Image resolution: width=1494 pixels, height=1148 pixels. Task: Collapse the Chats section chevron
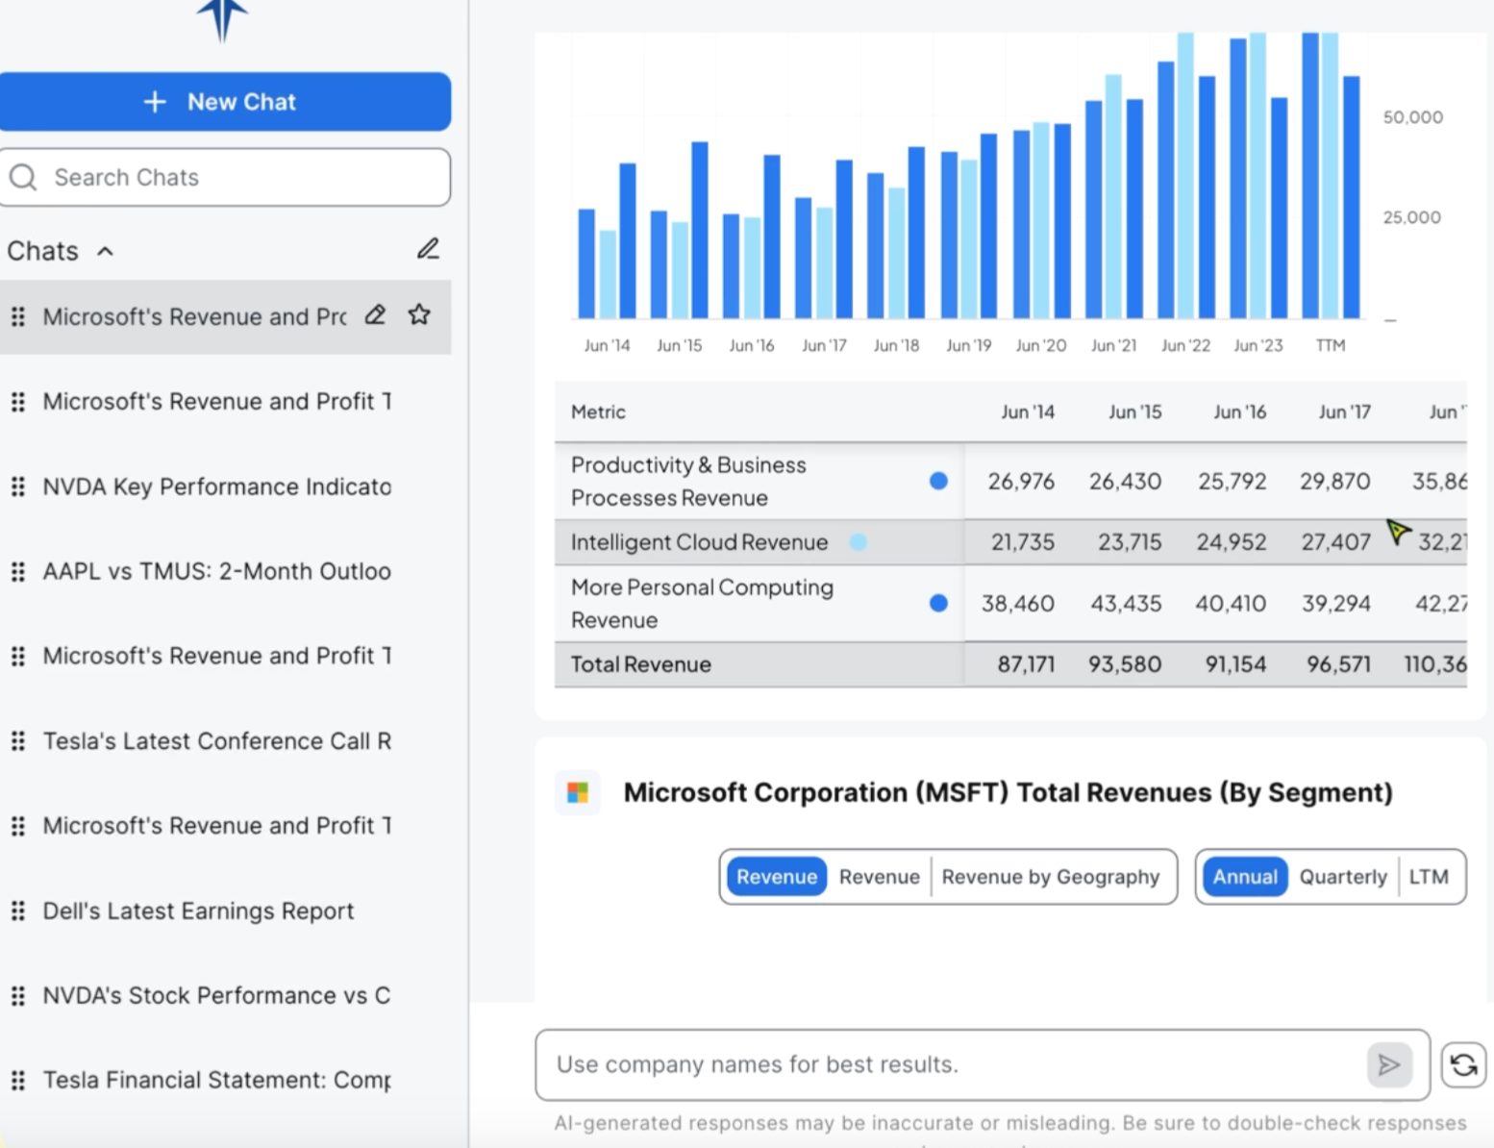coord(106,251)
